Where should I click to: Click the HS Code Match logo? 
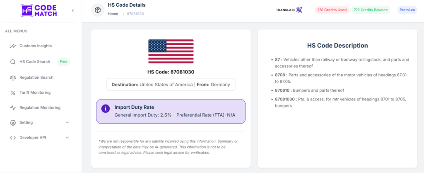point(39,10)
